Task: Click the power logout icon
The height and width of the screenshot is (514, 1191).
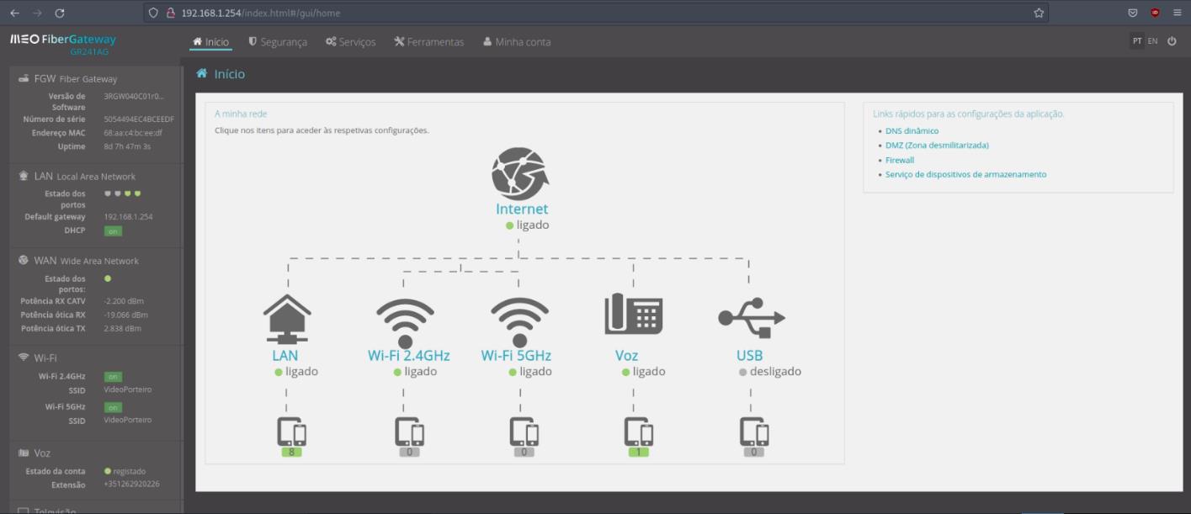Action: [x=1172, y=41]
